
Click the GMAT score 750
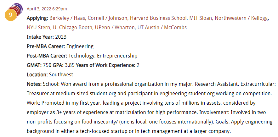(x=47, y=65)
